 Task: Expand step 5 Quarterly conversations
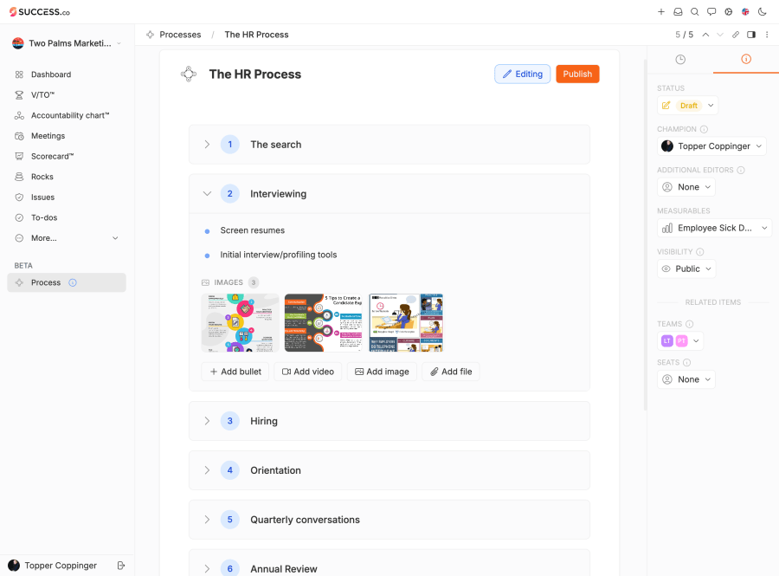tap(207, 520)
